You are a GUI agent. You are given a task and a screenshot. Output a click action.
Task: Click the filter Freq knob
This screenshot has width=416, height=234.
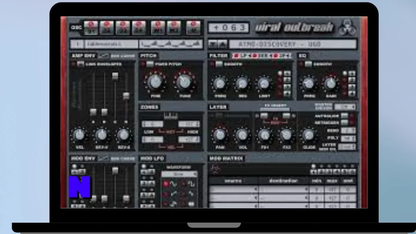coord(220,84)
